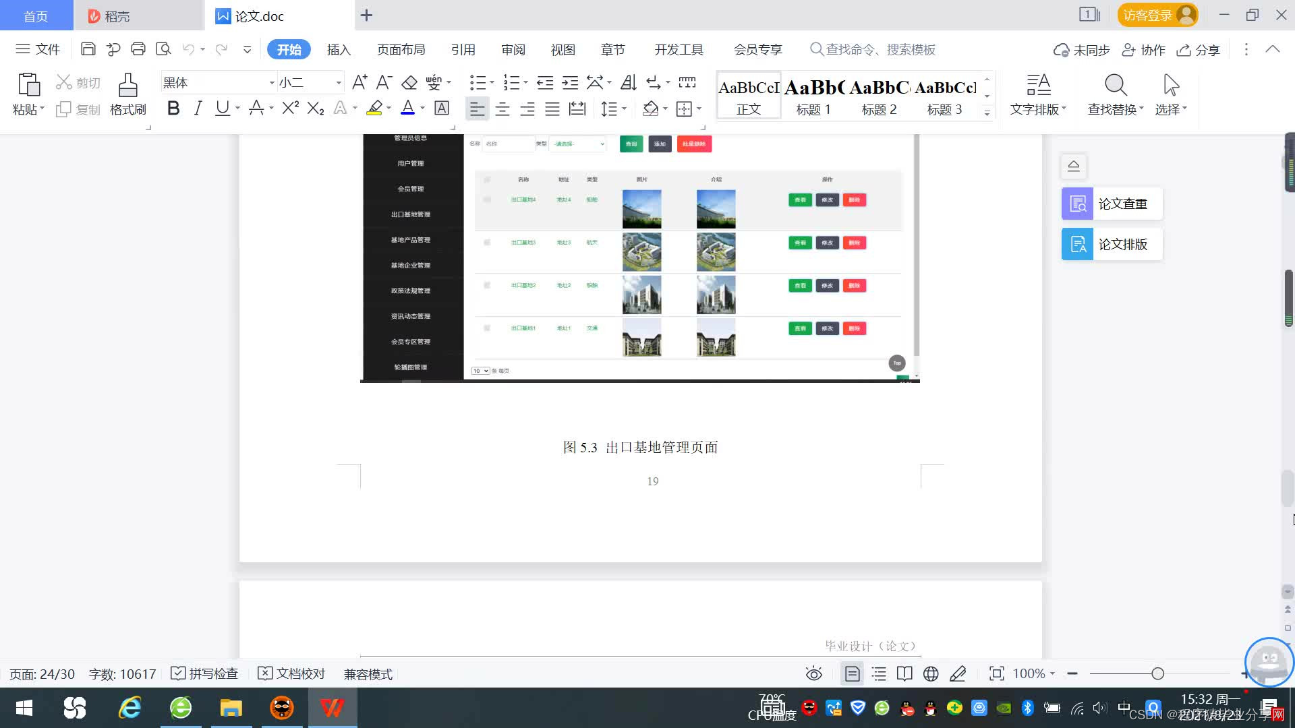Click the Format Painter (格式刷) icon
The image size is (1295, 728).
tap(127, 94)
